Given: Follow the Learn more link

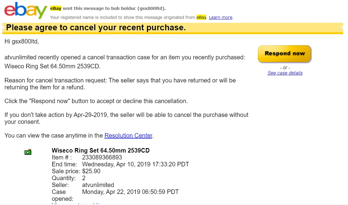Looking at the screenshot, I should (220, 17).
